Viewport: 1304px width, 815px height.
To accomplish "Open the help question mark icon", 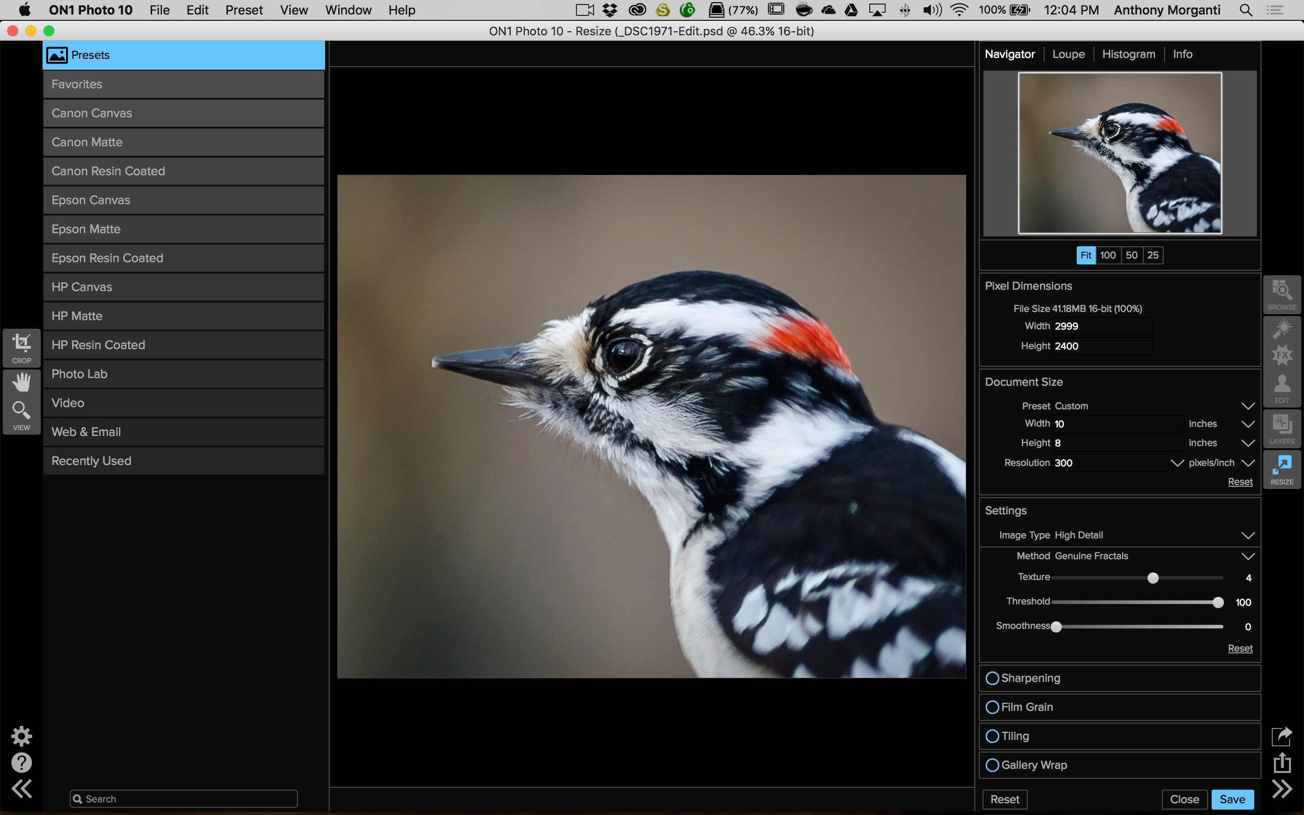I will [22, 763].
